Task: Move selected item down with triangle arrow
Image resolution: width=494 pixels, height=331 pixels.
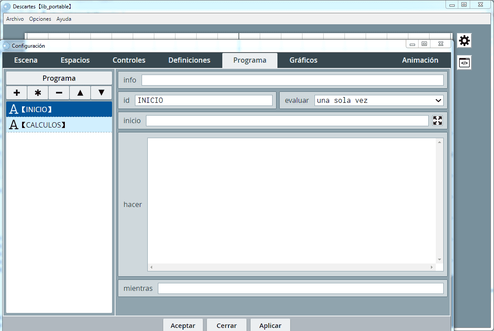Action: coord(101,93)
